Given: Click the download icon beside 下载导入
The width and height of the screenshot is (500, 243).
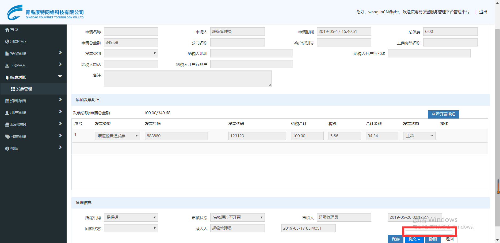Looking at the screenshot, I should (x=7, y=66).
